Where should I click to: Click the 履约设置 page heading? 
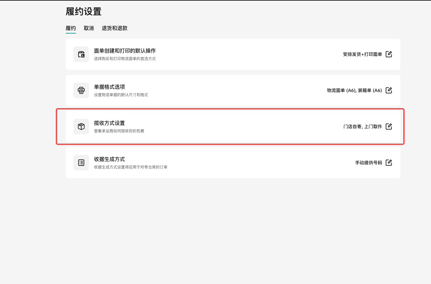point(83,12)
